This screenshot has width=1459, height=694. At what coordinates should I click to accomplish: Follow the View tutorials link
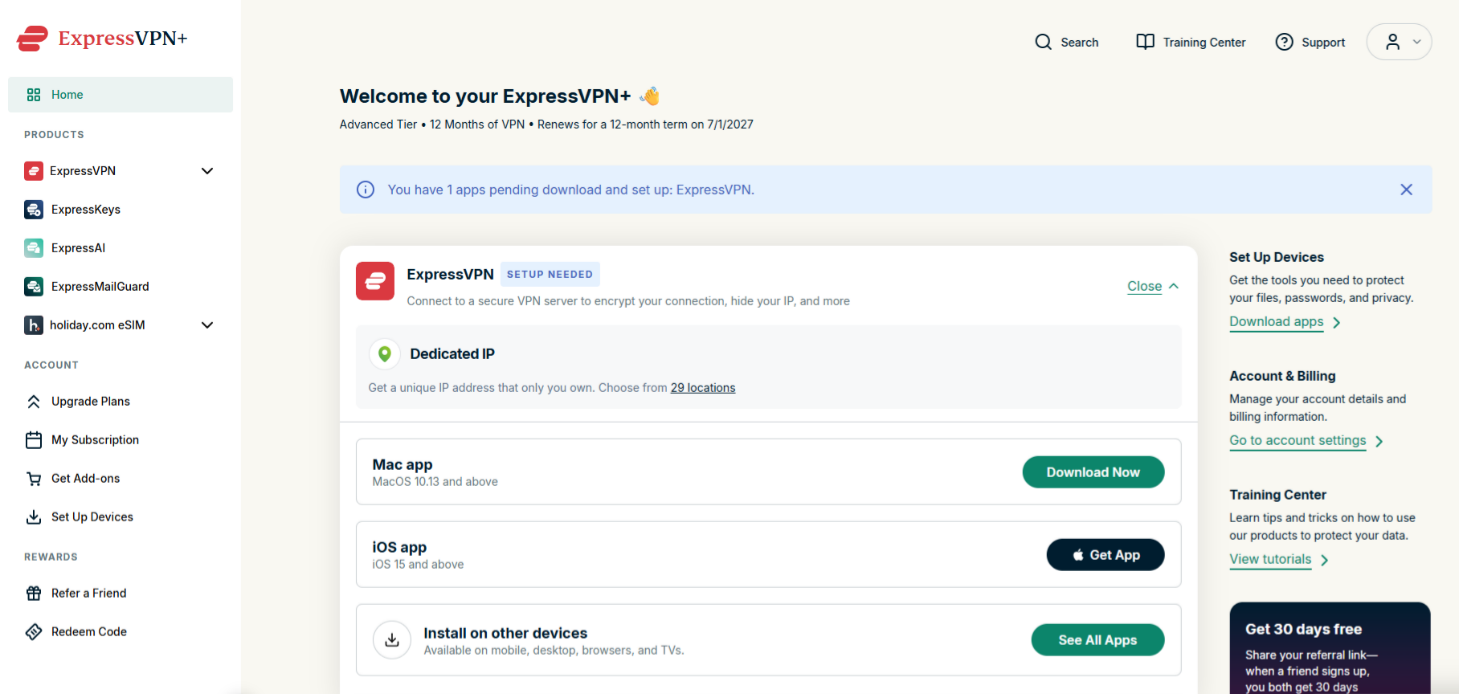[1270, 560]
